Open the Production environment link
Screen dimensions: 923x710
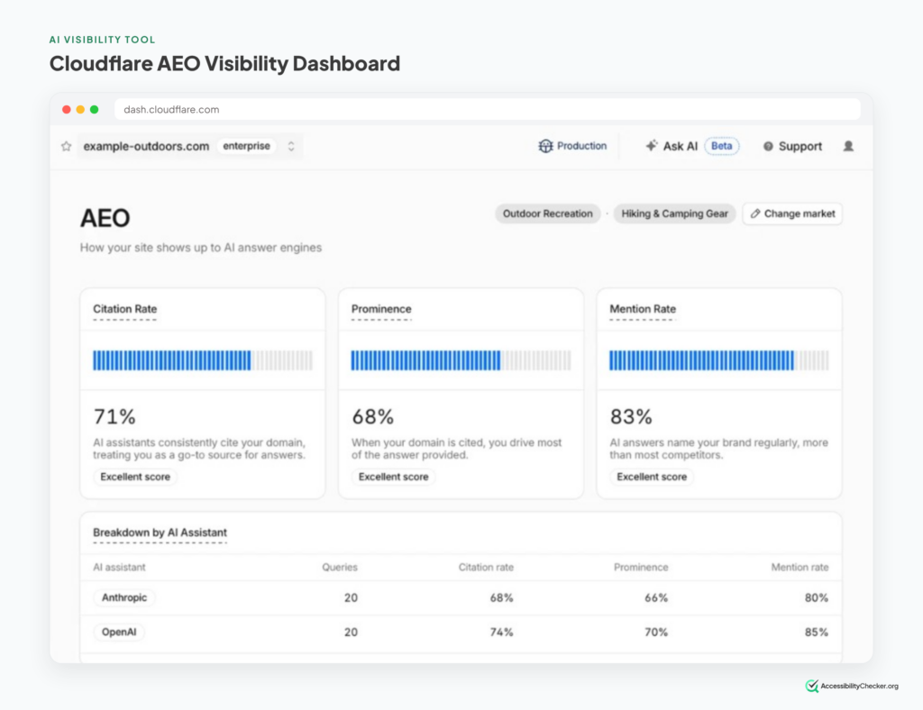click(x=572, y=146)
